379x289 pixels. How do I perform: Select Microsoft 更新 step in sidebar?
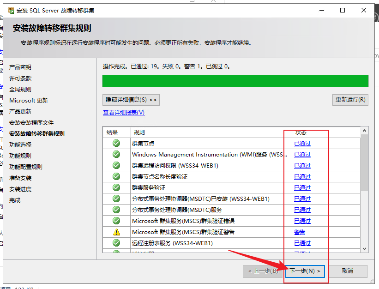point(29,101)
